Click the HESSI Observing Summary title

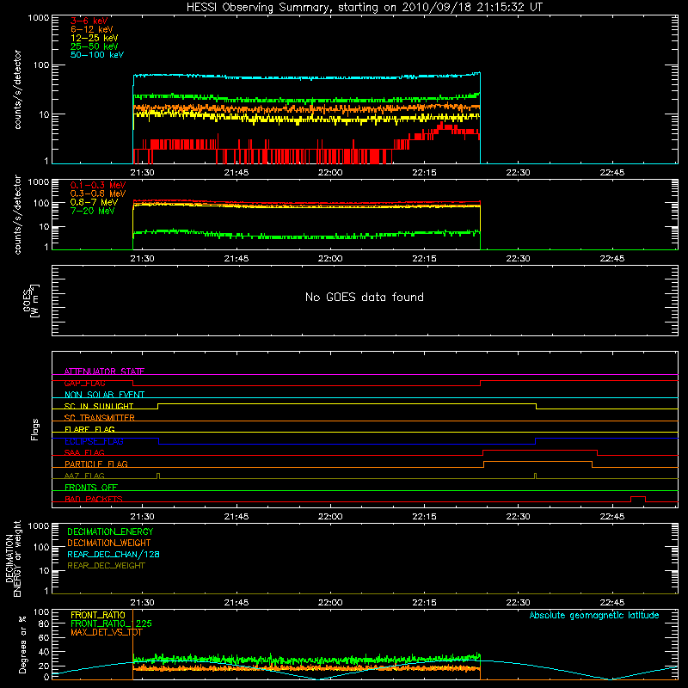point(365,8)
